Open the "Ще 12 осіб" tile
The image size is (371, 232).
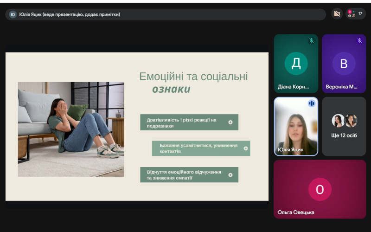tap(344, 126)
